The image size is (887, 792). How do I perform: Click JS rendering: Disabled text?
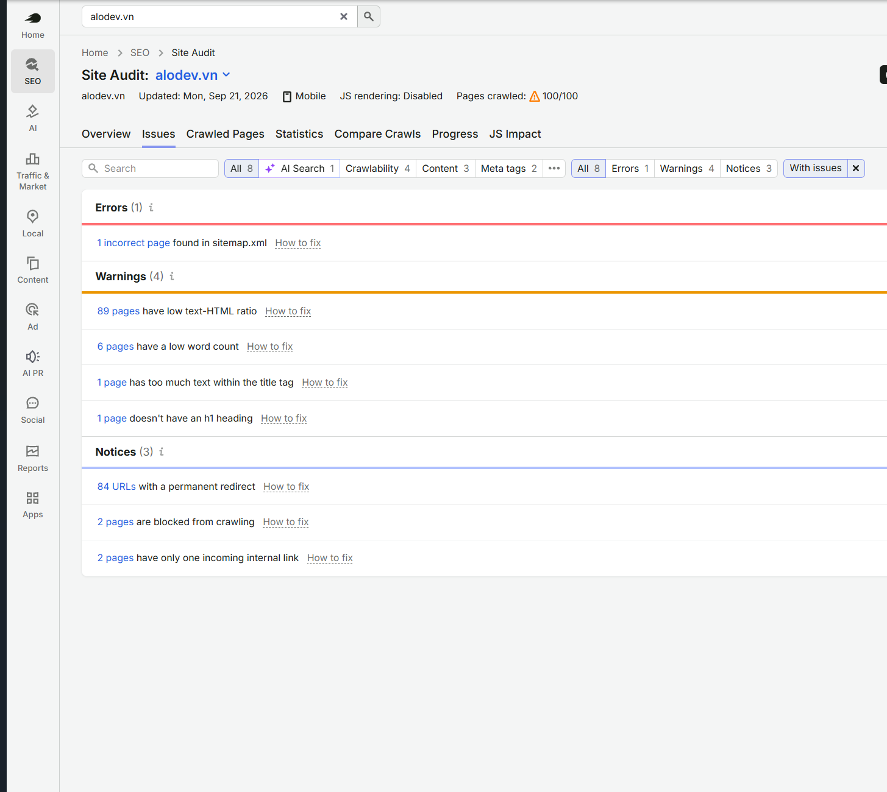(x=391, y=96)
